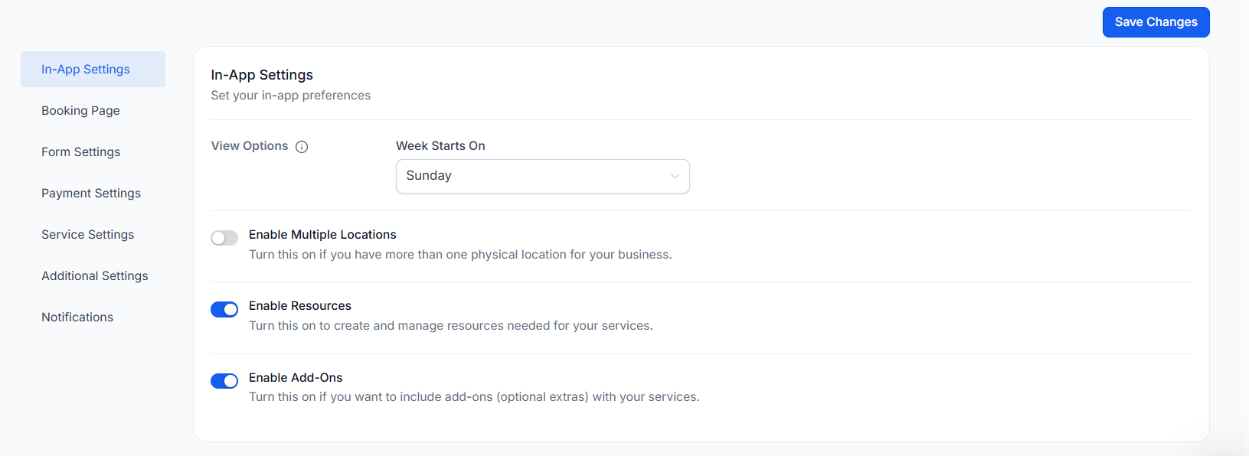Disable the Enable Add-Ons toggle
Image resolution: width=1249 pixels, height=456 pixels.
point(224,381)
